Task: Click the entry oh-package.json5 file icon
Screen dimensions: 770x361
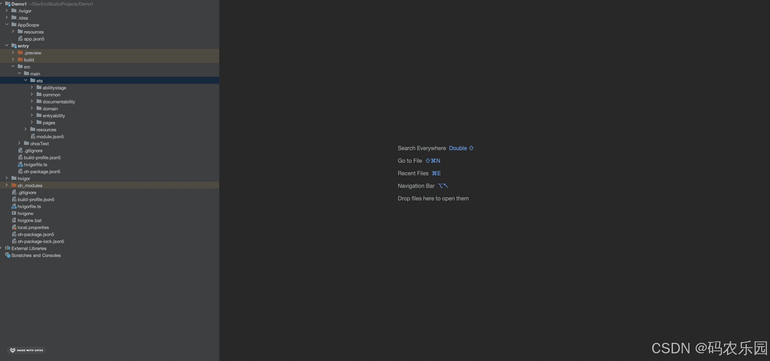Action: (20, 171)
